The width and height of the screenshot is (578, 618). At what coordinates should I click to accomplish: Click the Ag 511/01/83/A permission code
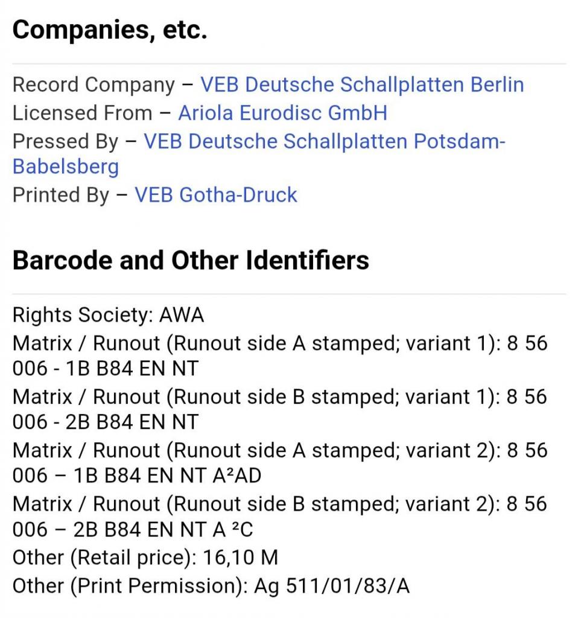click(332, 586)
